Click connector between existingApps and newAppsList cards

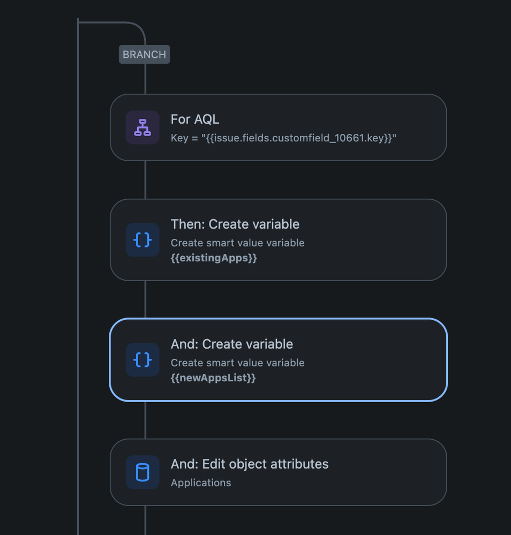145,299
